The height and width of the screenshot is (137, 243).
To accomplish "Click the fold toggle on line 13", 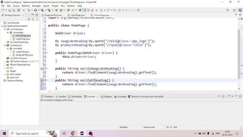I will pos(47,53).
